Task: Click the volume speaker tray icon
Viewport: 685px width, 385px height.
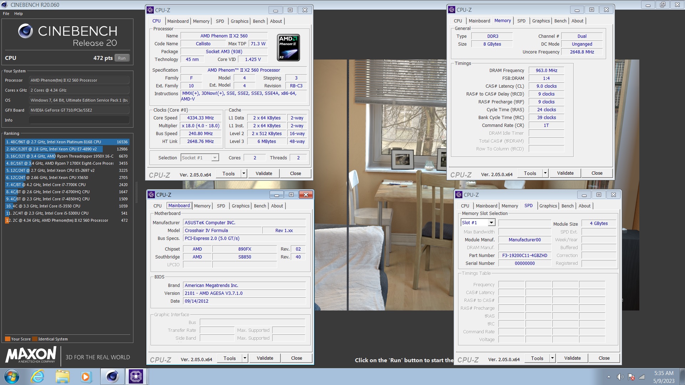Action: click(x=620, y=377)
